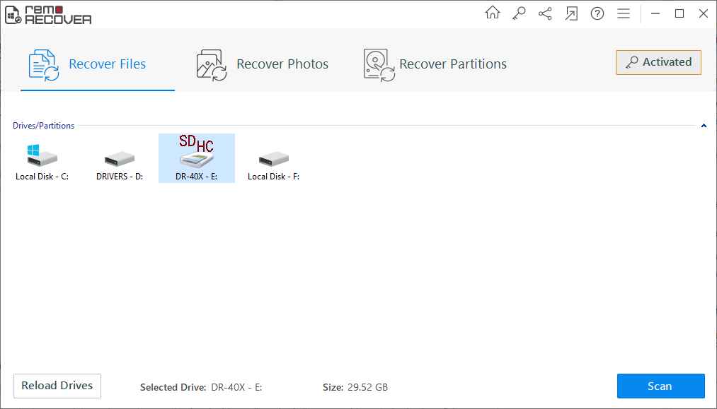Click the Selected Drive: DR-40X - E: text

point(201,388)
